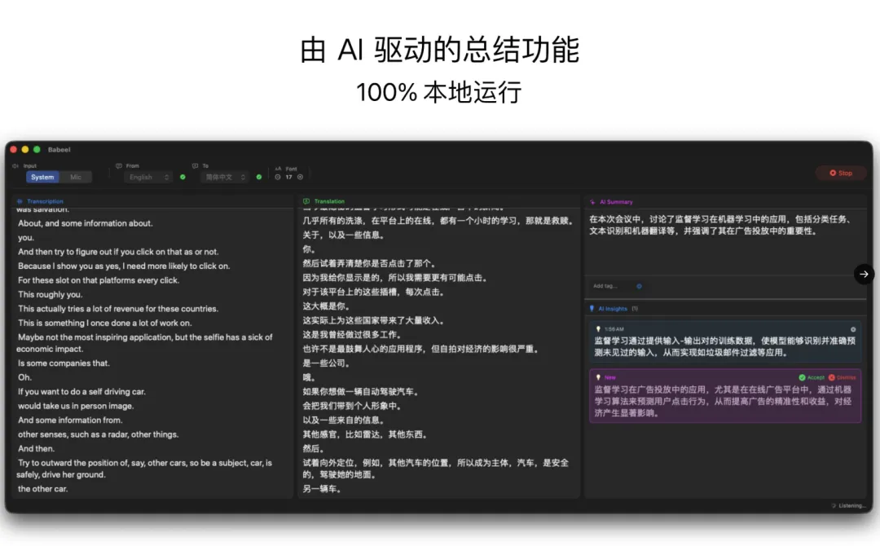Toggle the green checkmark next to 简体中文
Screen dimensions: 880x546
coord(258,177)
